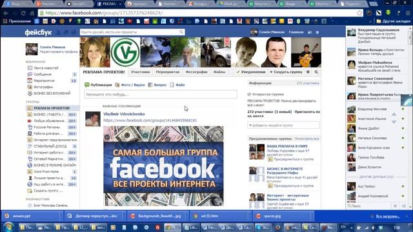Open Другие закладки bookmarks folder
Screen dimensions: 413x232
point(394,21)
